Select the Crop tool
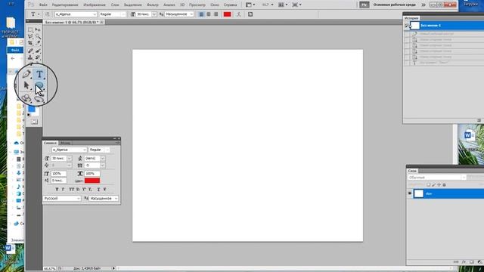The width and height of the screenshot is (484, 272). 30,43
